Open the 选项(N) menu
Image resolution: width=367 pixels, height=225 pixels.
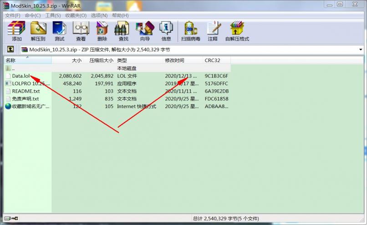(x=99, y=15)
